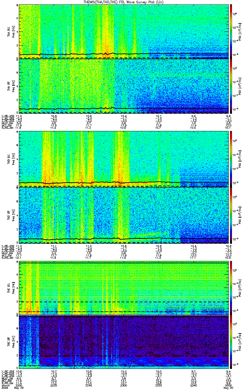Click the PSD color bar beside THE B⊥

[231, 288]
